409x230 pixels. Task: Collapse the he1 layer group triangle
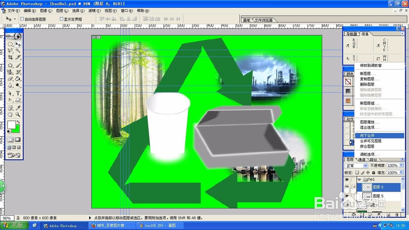tap(360, 180)
